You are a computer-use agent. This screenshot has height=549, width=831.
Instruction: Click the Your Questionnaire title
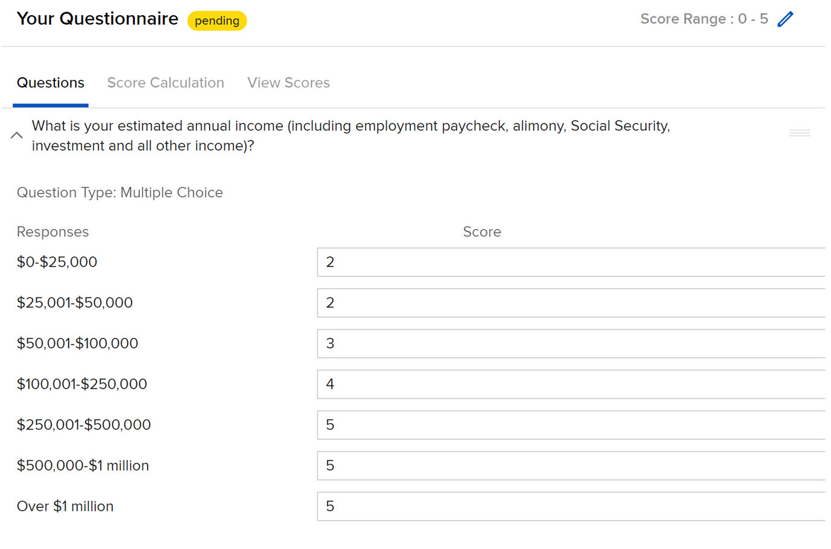97,19
